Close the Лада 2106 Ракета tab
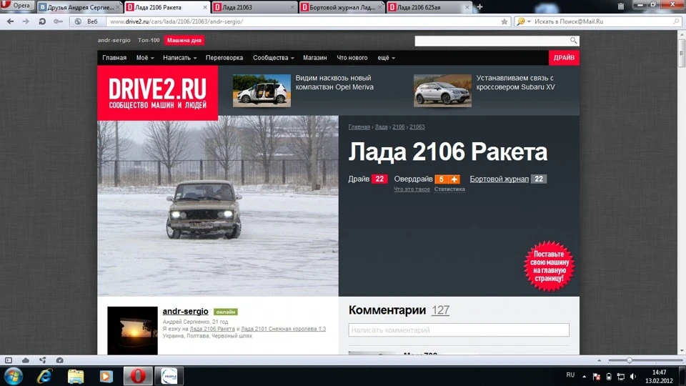The image size is (686, 386). [205, 7]
